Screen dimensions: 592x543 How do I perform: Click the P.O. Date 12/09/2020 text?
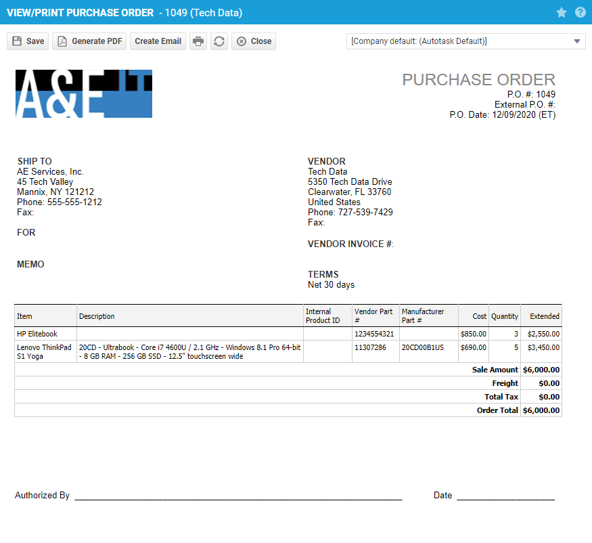[x=503, y=114]
